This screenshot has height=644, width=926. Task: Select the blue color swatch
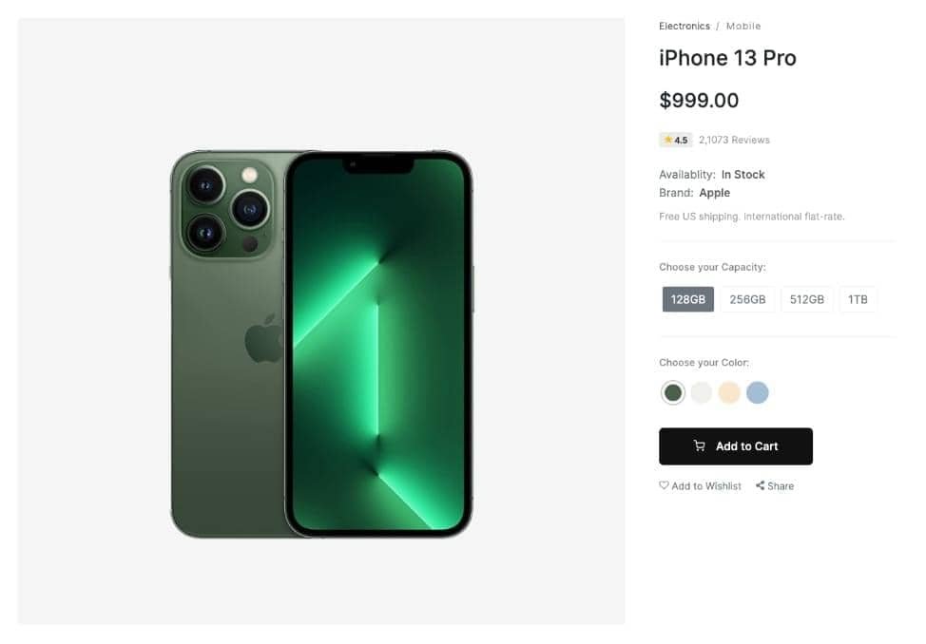(757, 392)
